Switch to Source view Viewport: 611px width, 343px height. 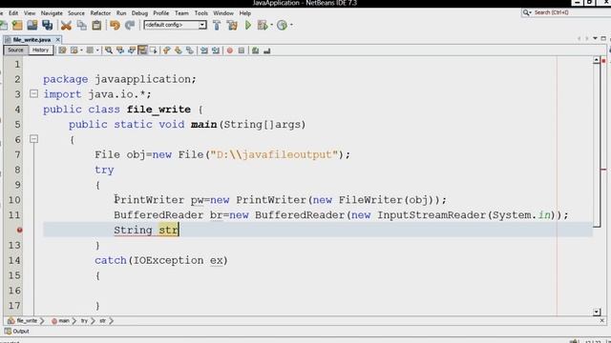[x=15, y=50]
